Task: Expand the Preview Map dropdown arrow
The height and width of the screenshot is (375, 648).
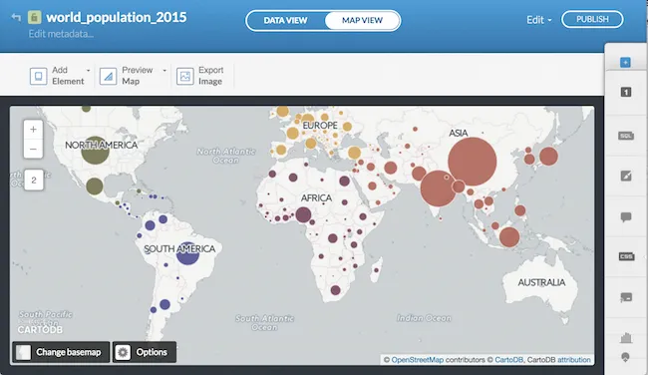Action: click(x=164, y=70)
